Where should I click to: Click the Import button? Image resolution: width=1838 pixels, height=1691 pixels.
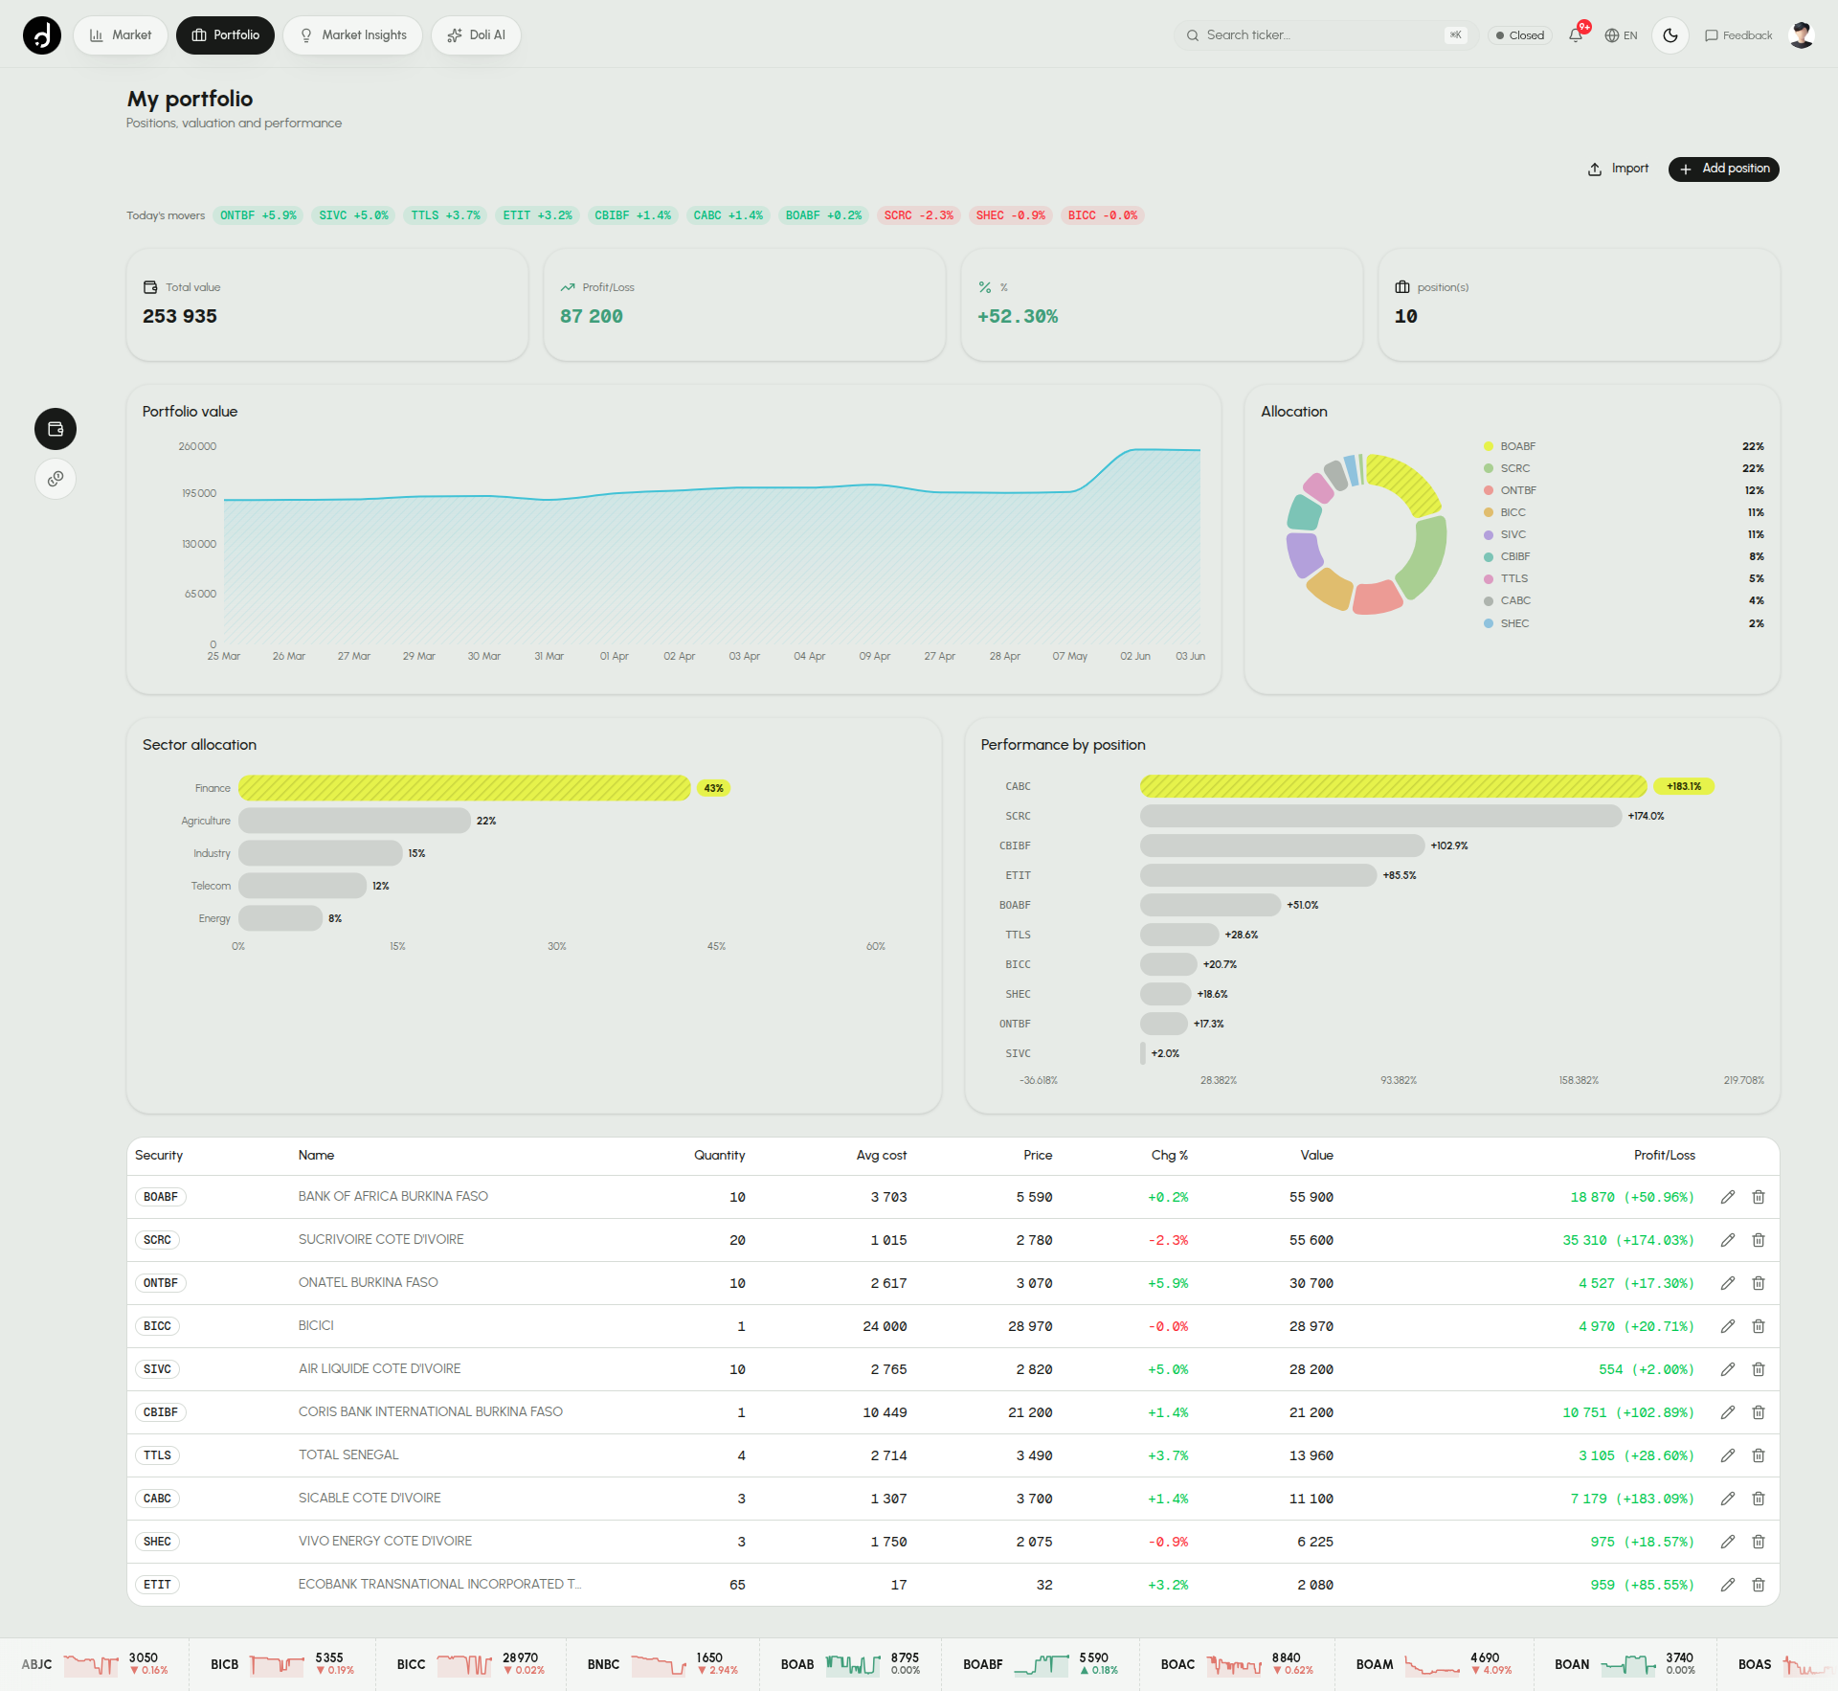1618,169
